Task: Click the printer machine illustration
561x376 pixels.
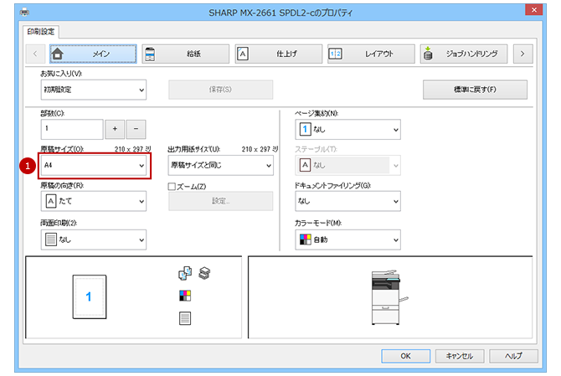Action: 389,297
